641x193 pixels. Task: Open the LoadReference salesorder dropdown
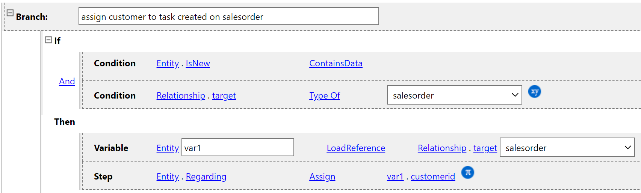567,148
